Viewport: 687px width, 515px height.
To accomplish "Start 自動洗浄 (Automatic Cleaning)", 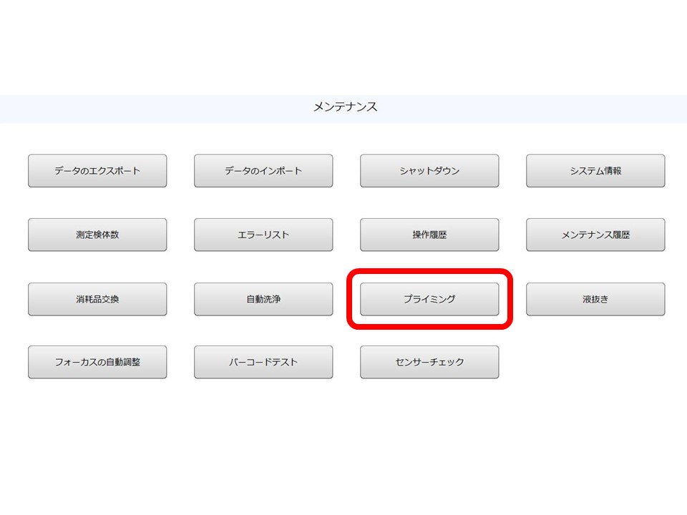I will tap(263, 298).
